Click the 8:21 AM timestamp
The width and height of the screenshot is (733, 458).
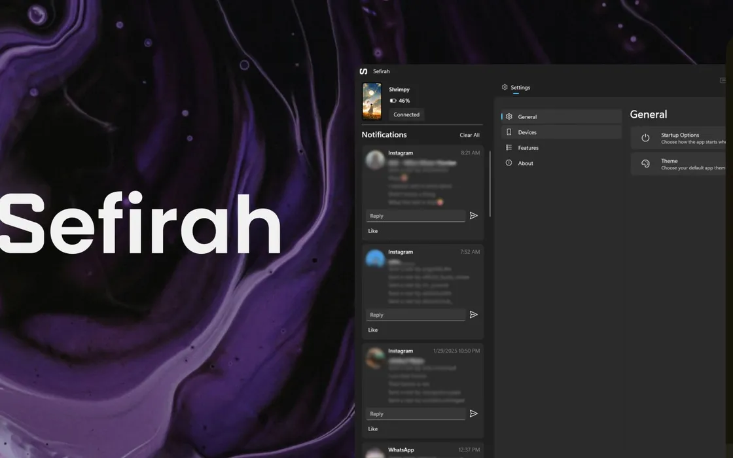click(x=471, y=153)
